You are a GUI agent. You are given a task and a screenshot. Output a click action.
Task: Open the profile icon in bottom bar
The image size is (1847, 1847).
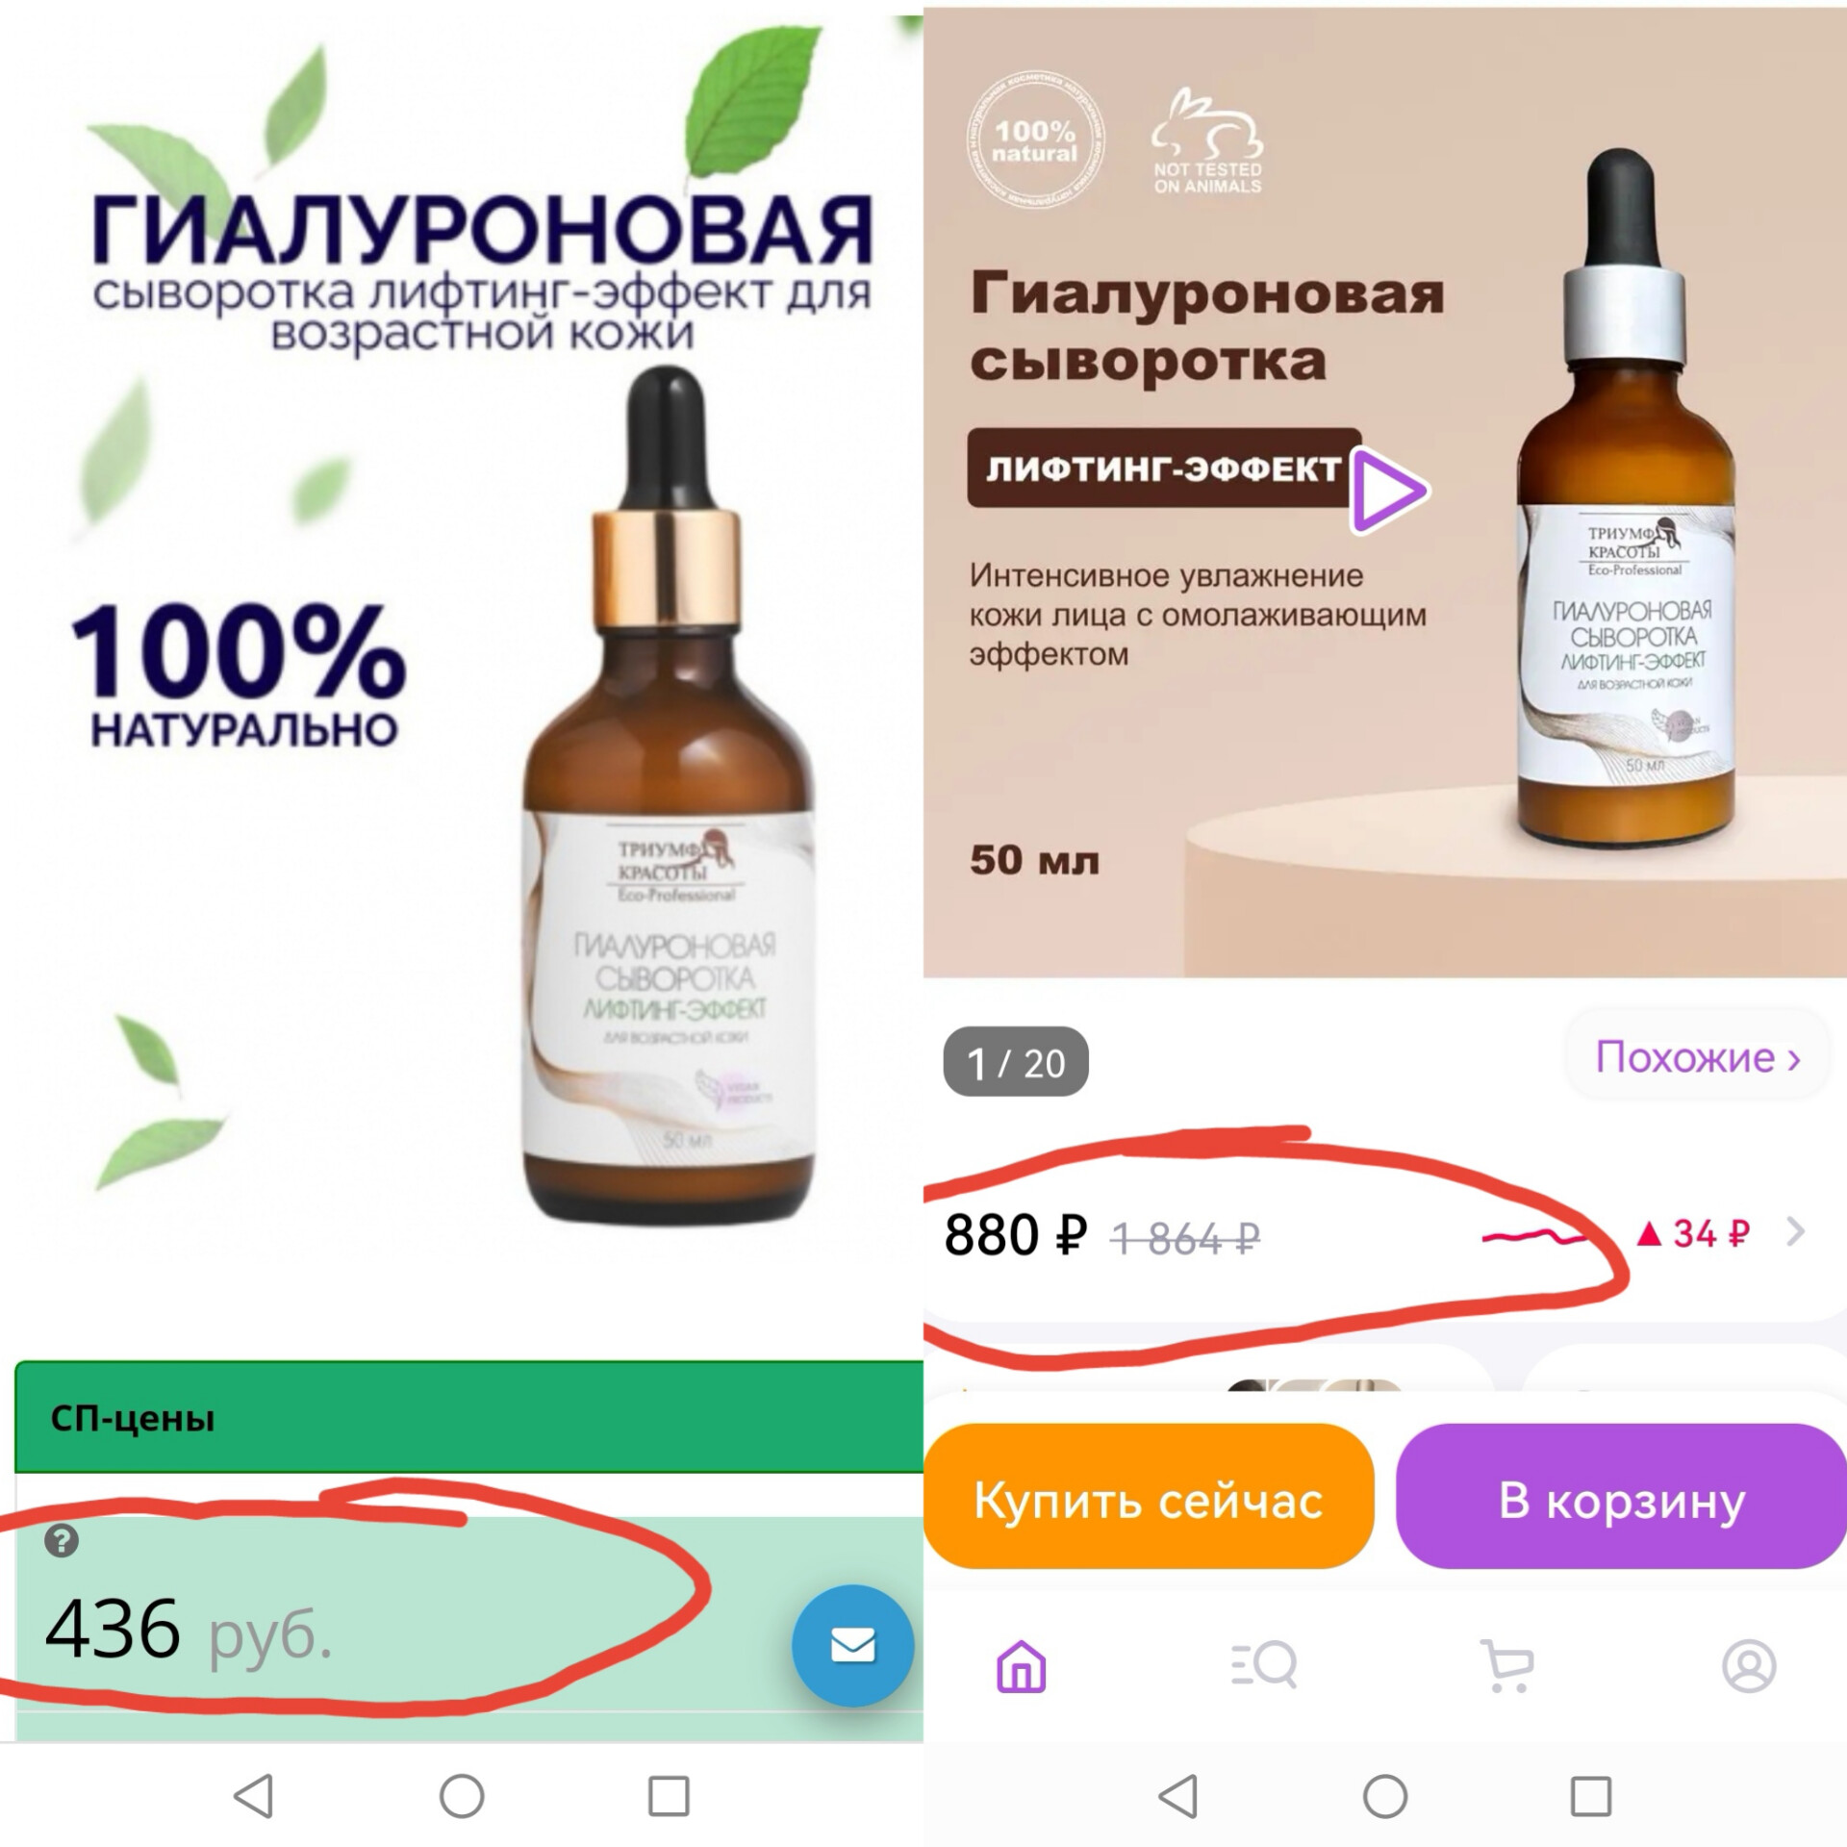[1749, 1665]
